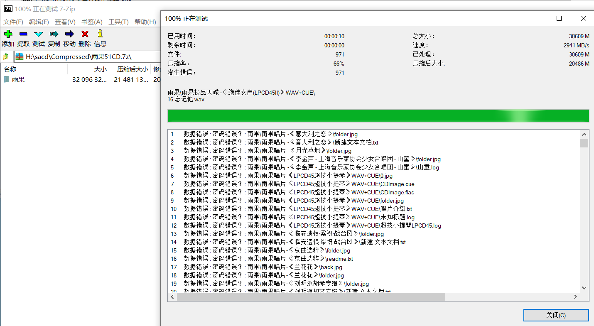Select error row 8 CDImage.flac
Image resolution: width=594 pixels, height=326 pixels.
374,192
